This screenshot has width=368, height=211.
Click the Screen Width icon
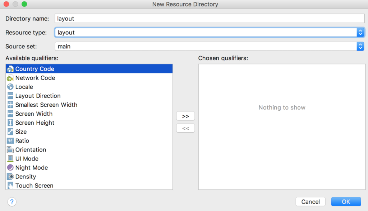point(10,114)
